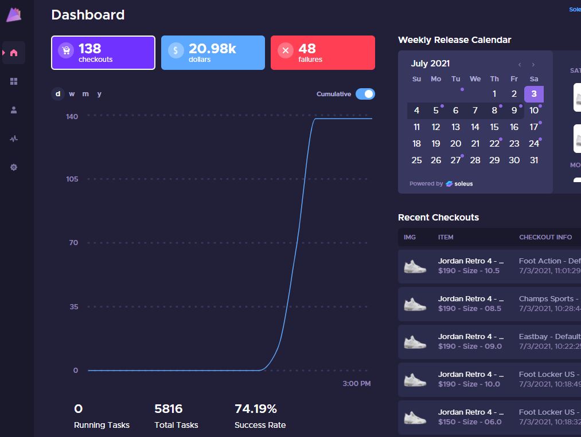Viewport: 581px width, 437px height.
Task: Switch chart to day view 'd'
Action: [58, 94]
